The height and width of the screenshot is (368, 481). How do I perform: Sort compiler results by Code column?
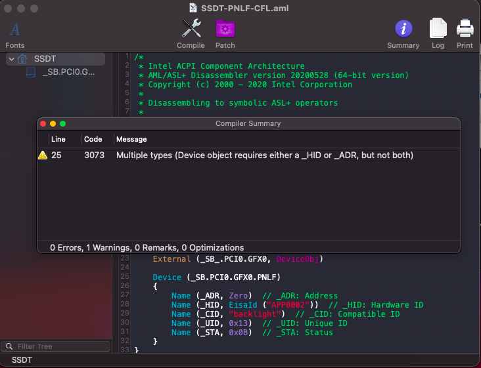click(93, 139)
